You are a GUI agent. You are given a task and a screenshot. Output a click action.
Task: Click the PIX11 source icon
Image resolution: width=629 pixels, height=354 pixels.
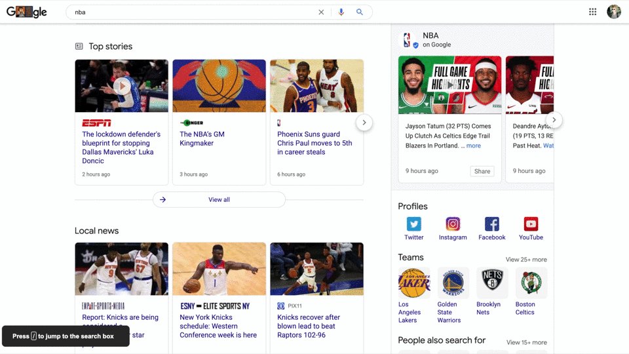(281, 306)
